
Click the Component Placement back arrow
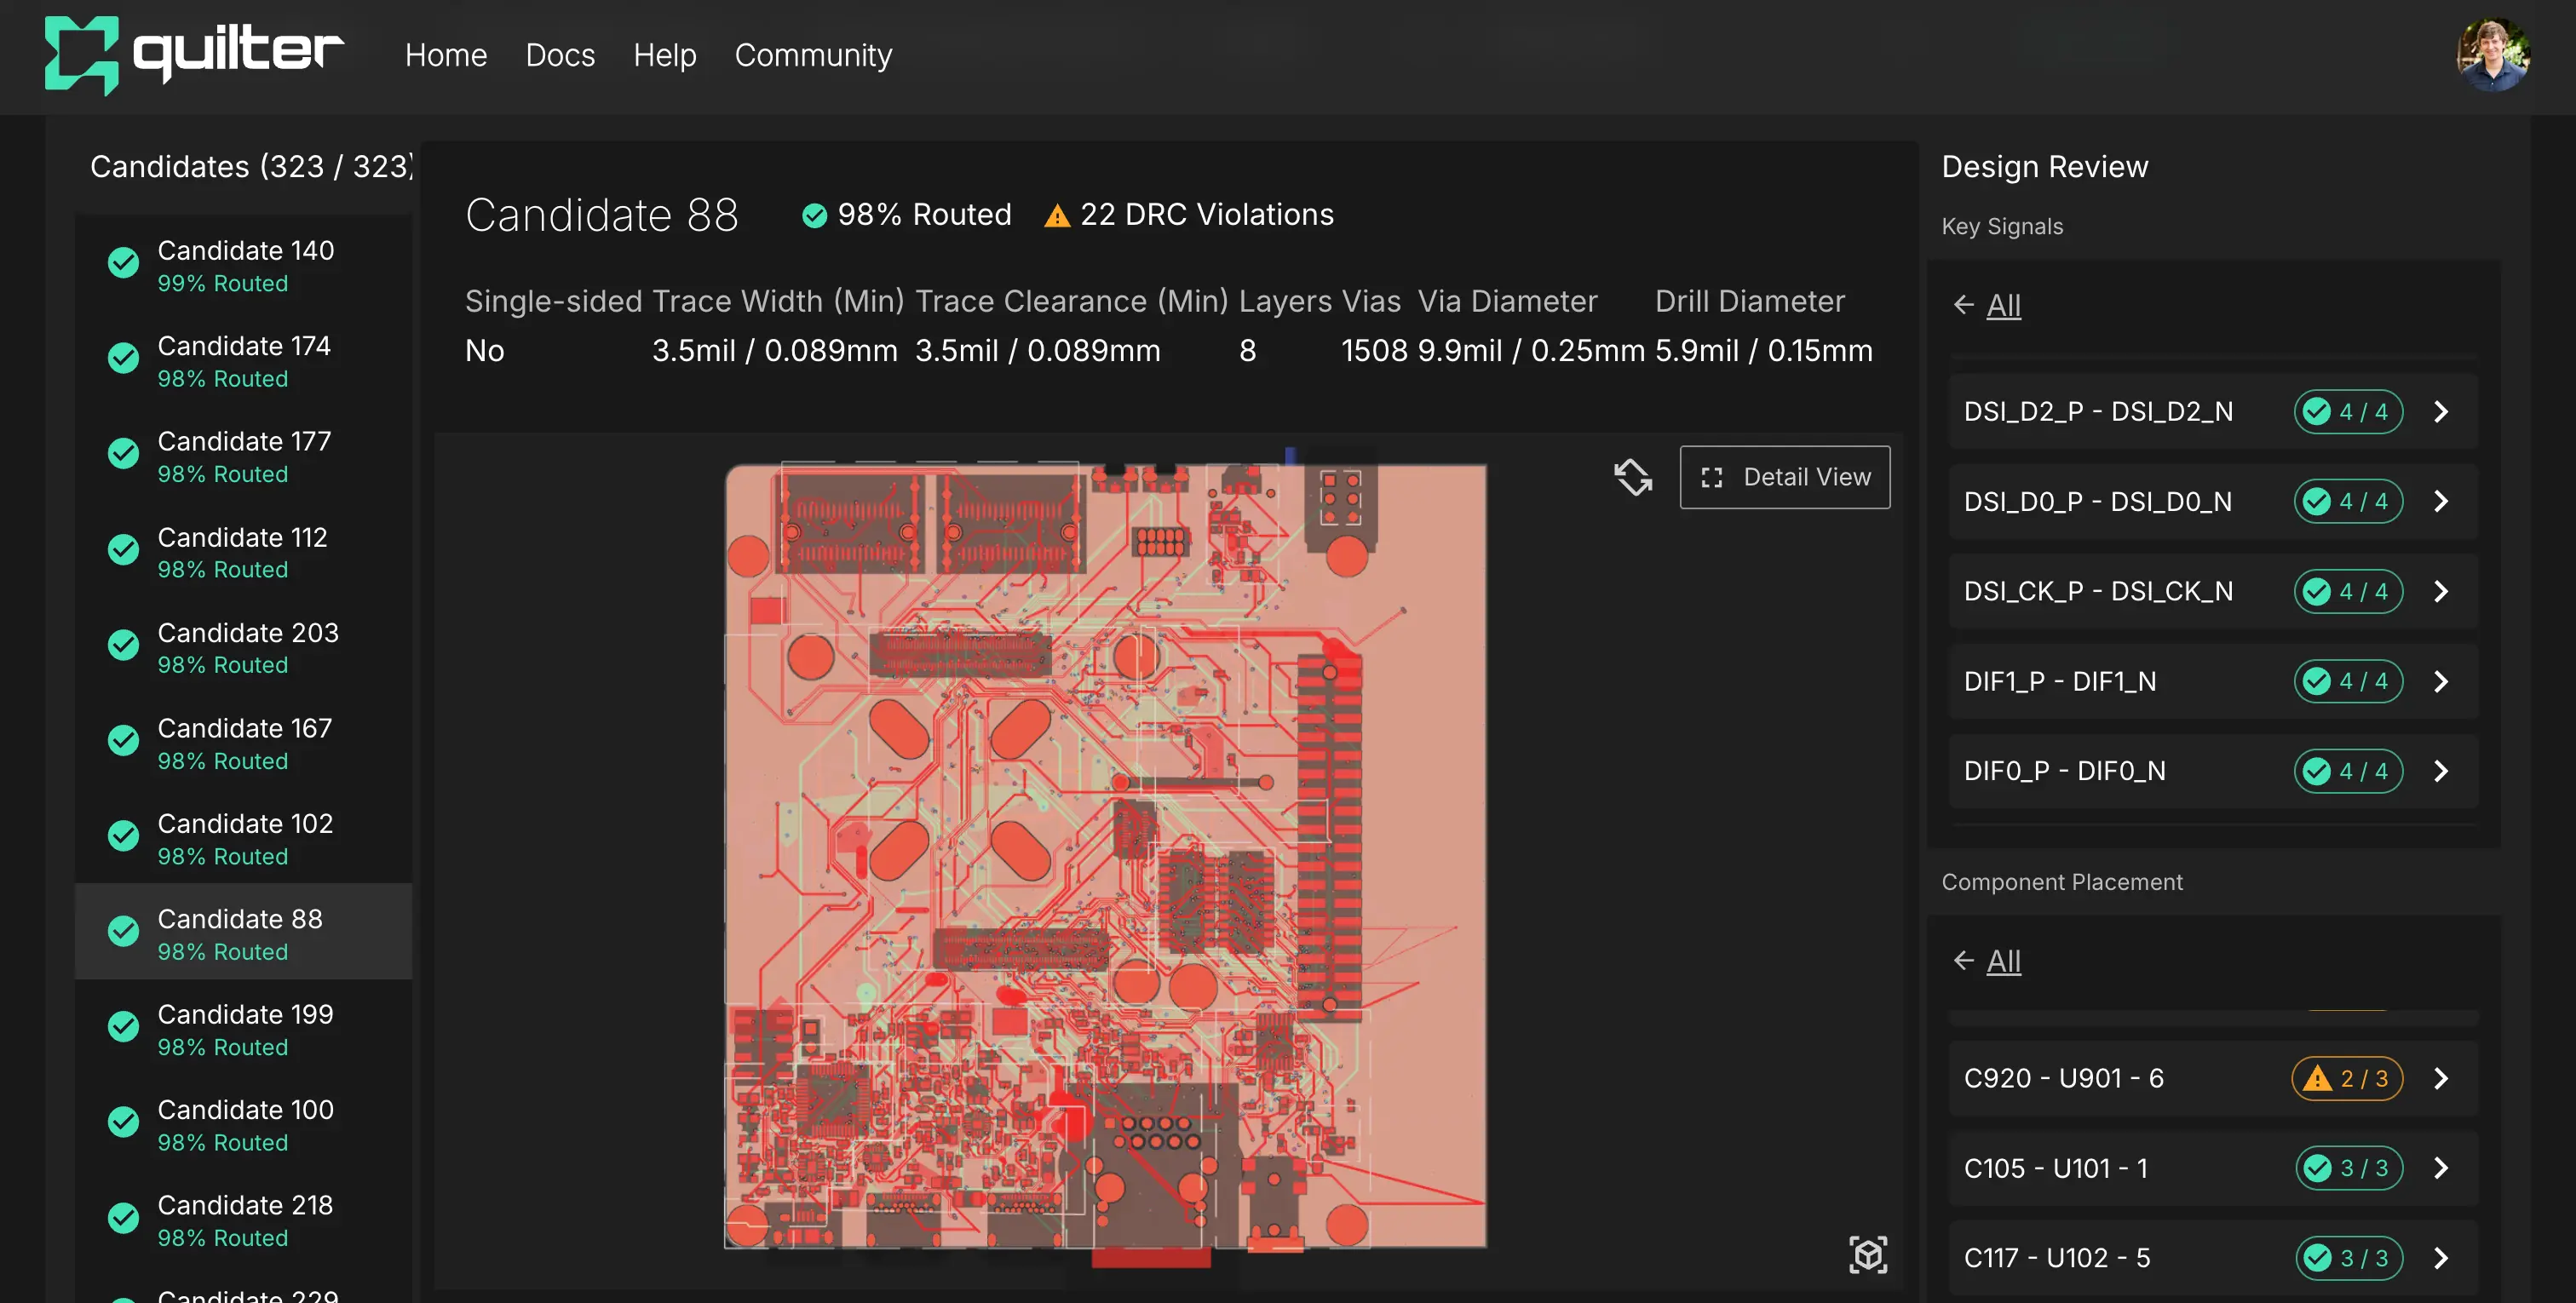point(1963,961)
